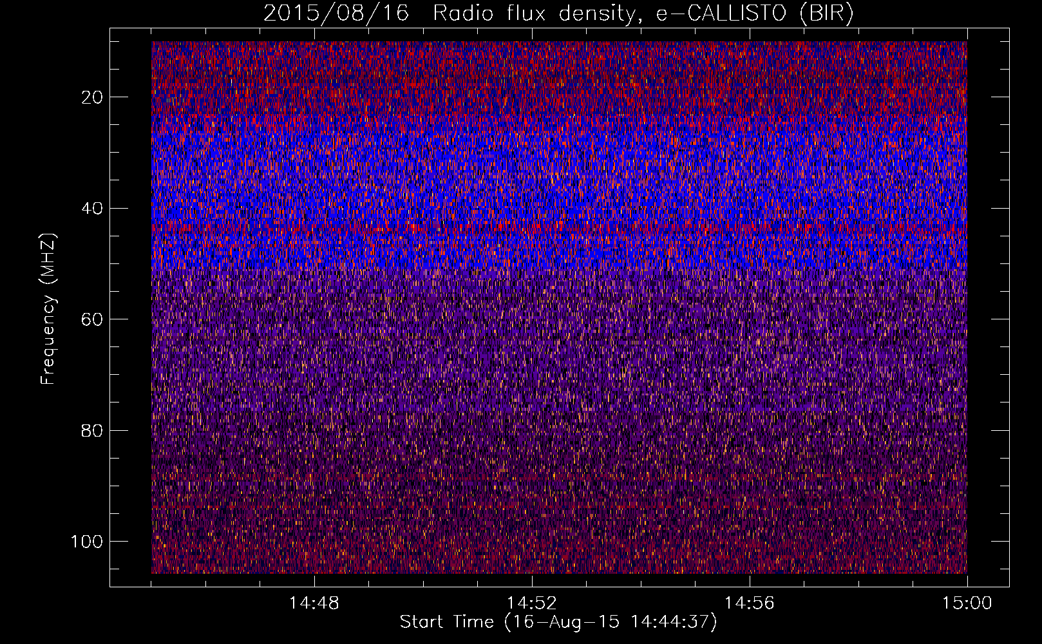Image resolution: width=1042 pixels, height=644 pixels.
Task: Click the frequency tick label 60
Action: [93, 319]
